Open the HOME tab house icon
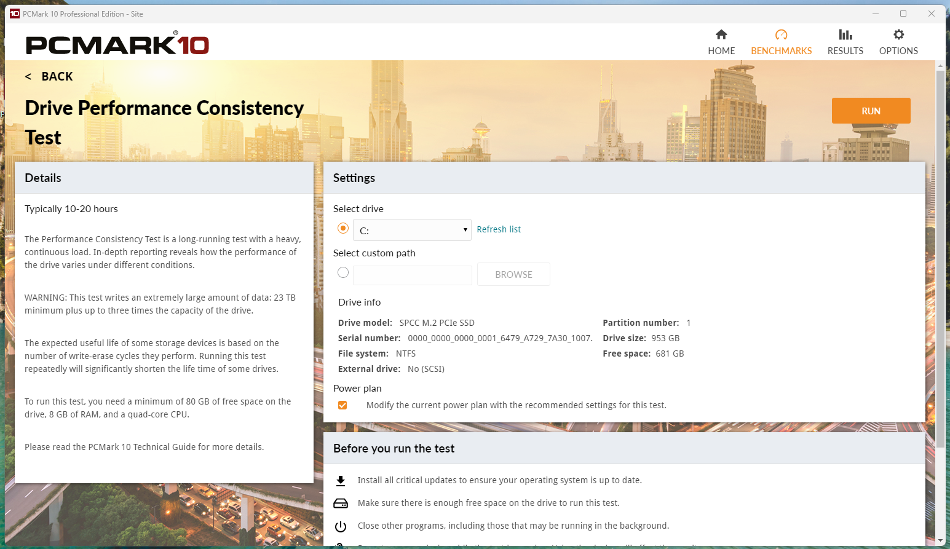The image size is (950, 549). coord(721,34)
